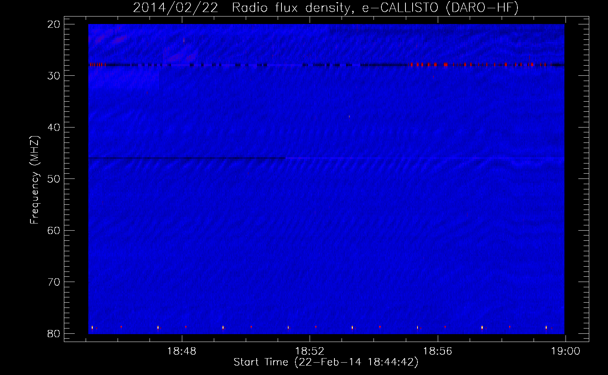The image size is (608, 375).
Task: Click the 'Start Time (22-Feb-14 18:44:42)' label
Action: click(326, 362)
